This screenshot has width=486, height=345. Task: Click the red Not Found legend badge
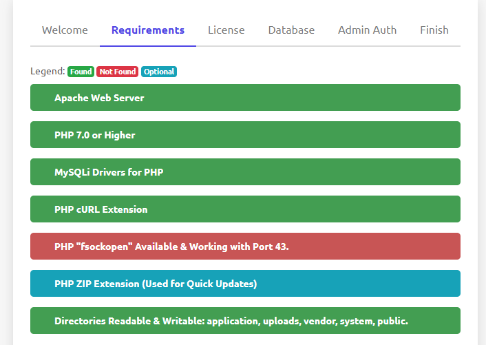click(117, 72)
